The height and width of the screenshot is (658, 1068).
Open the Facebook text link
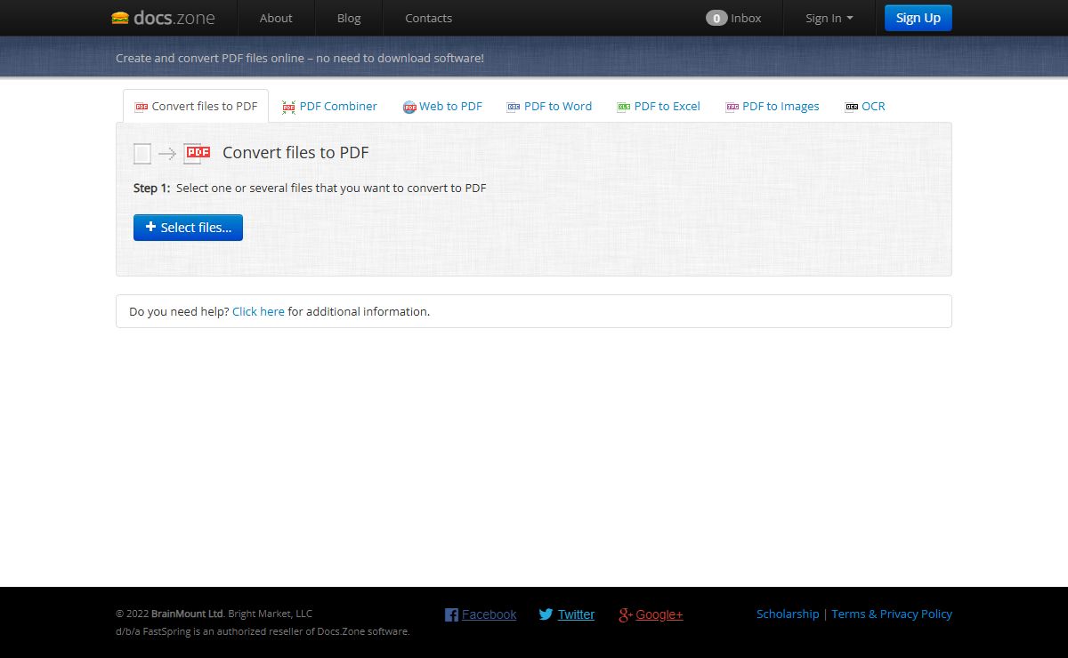489,614
